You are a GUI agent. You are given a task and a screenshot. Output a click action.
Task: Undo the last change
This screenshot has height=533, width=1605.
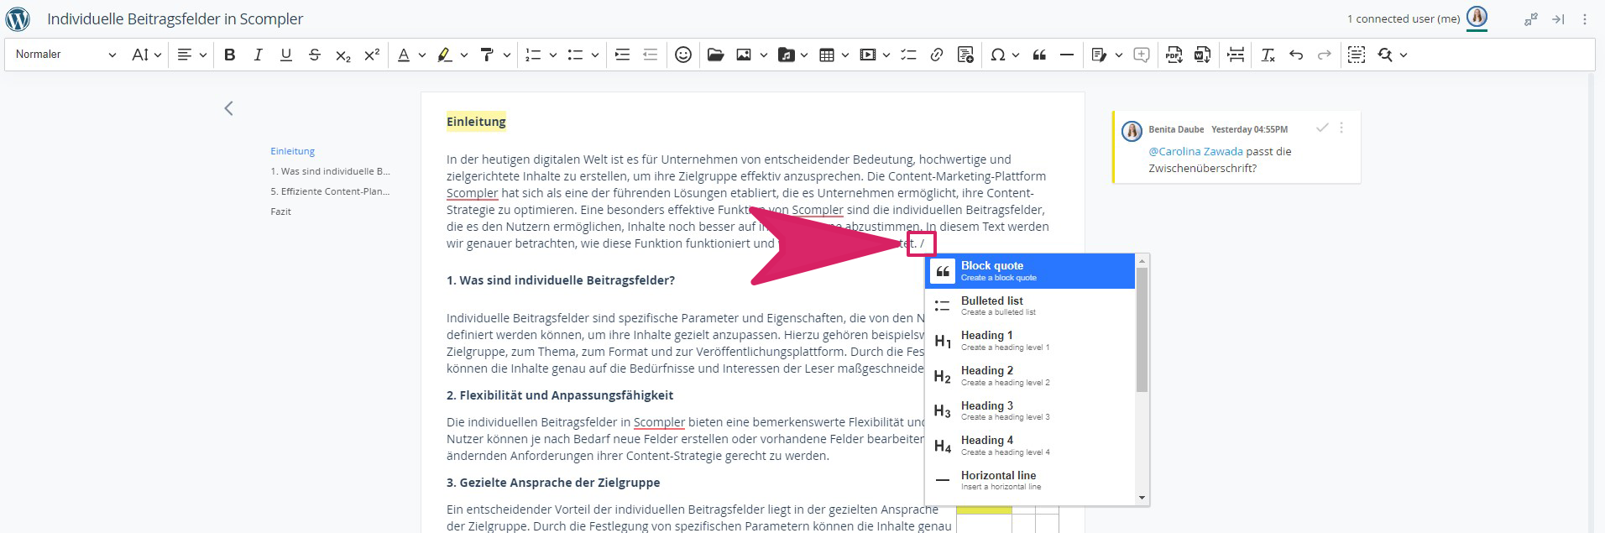point(1296,55)
